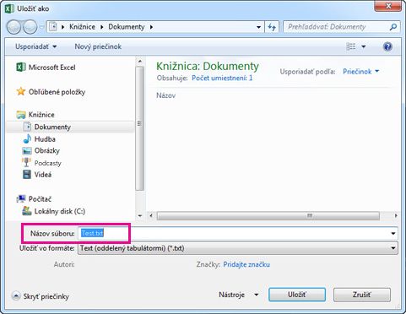
Task: Select Obľúbené položky in navigation pane
Action: tap(57, 92)
